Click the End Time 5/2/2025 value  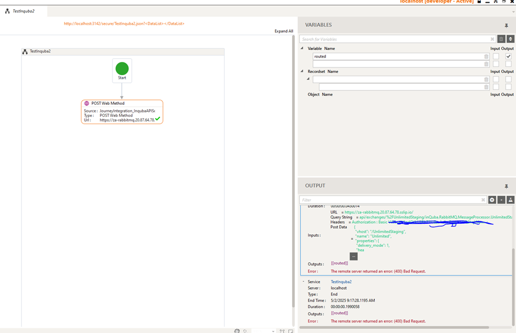(353, 301)
